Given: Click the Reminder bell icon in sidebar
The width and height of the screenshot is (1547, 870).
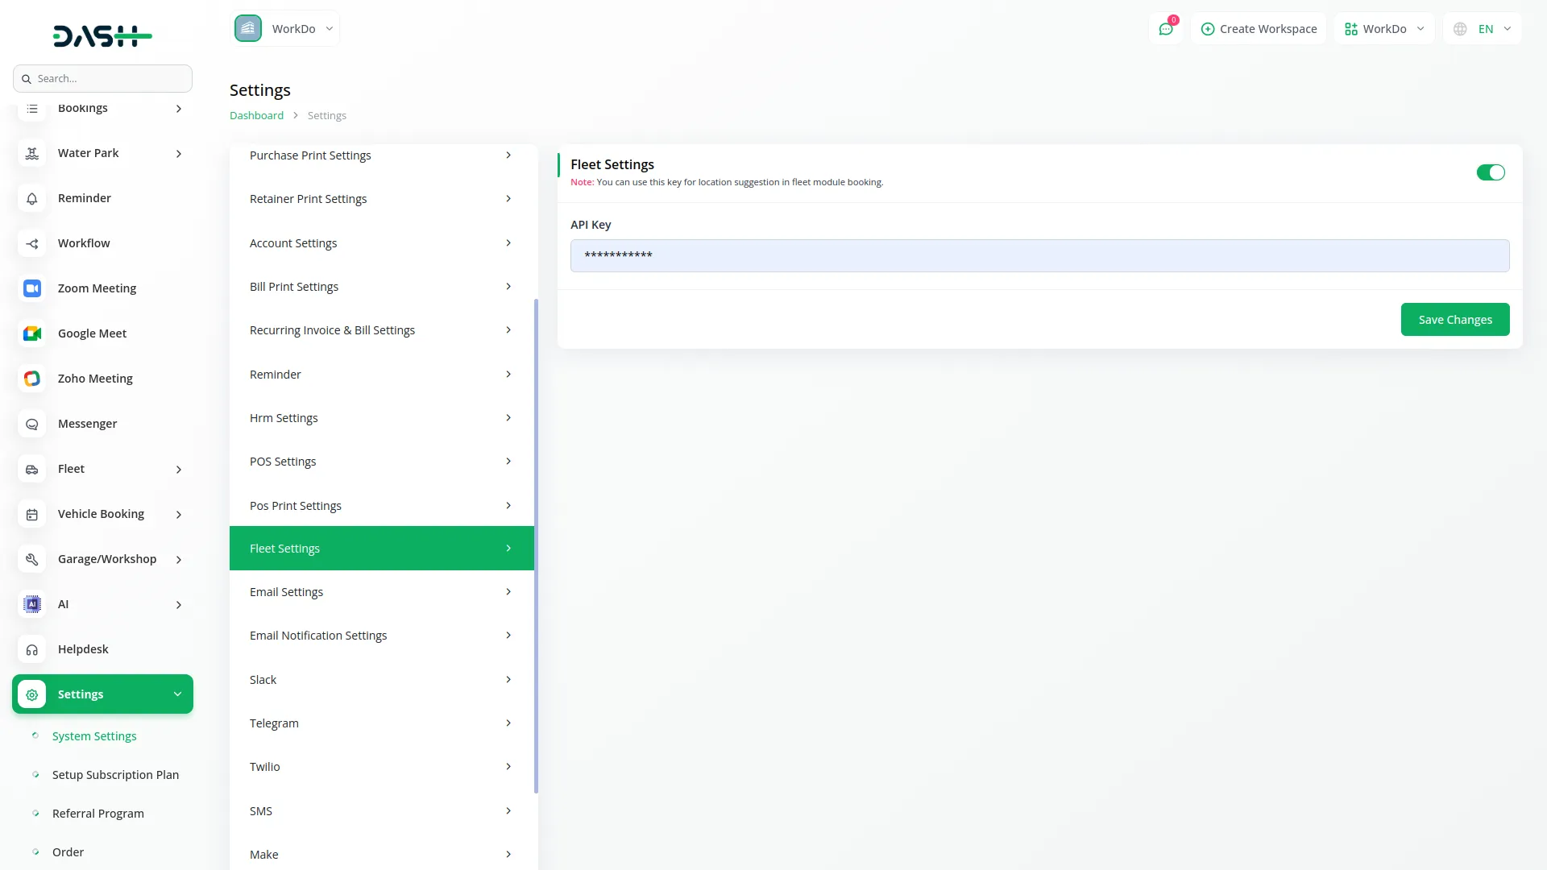Looking at the screenshot, I should coord(32,198).
